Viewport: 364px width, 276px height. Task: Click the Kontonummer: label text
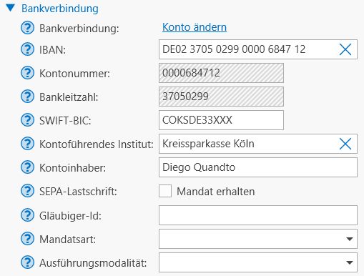74,74
